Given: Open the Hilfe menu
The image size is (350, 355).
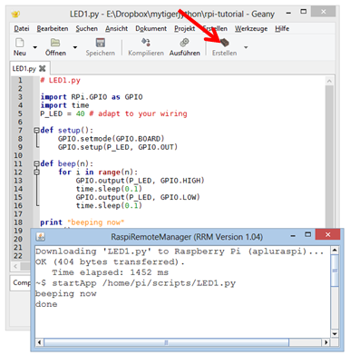Looking at the screenshot, I should click(282, 28).
